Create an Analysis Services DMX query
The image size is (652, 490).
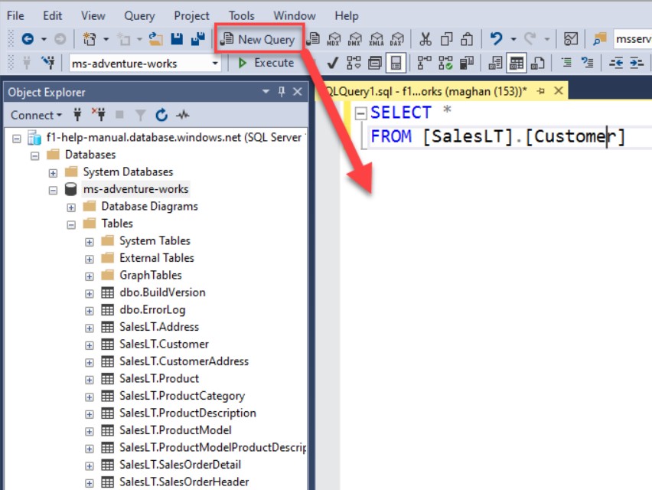354,39
